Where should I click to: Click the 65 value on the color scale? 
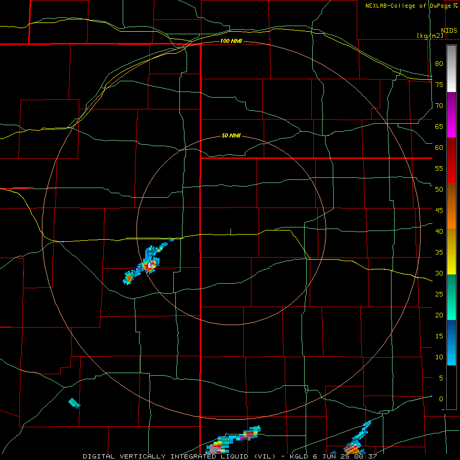pyautogui.click(x=439, y=127)
